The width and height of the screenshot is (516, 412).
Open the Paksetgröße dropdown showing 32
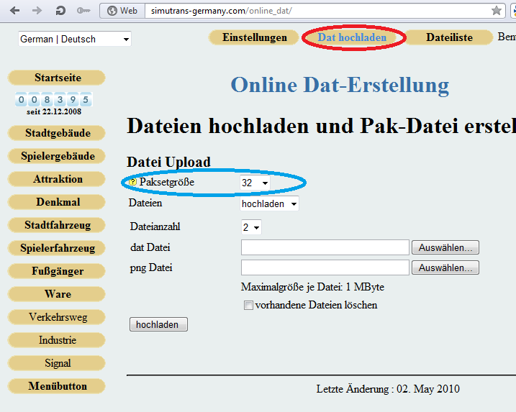point(255,183)
